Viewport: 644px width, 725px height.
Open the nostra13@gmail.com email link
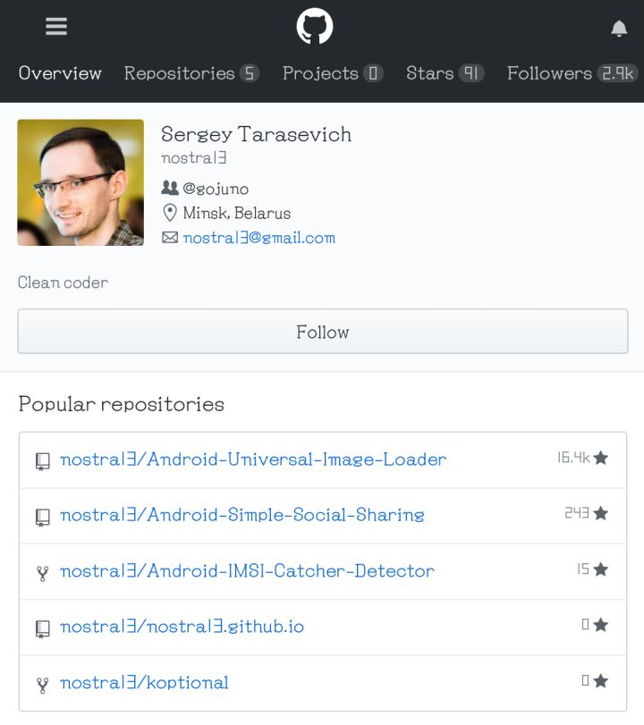coord(259,238)
